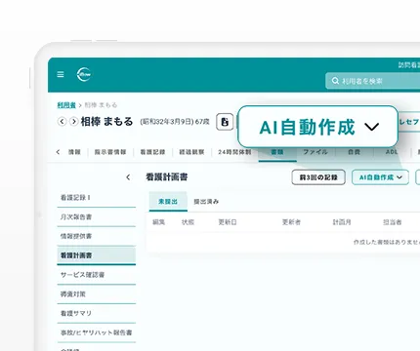This screenshot has height=351, width=420.
Task: Switch to the 24時間体制 tab
Action: (x=234, y=152)
